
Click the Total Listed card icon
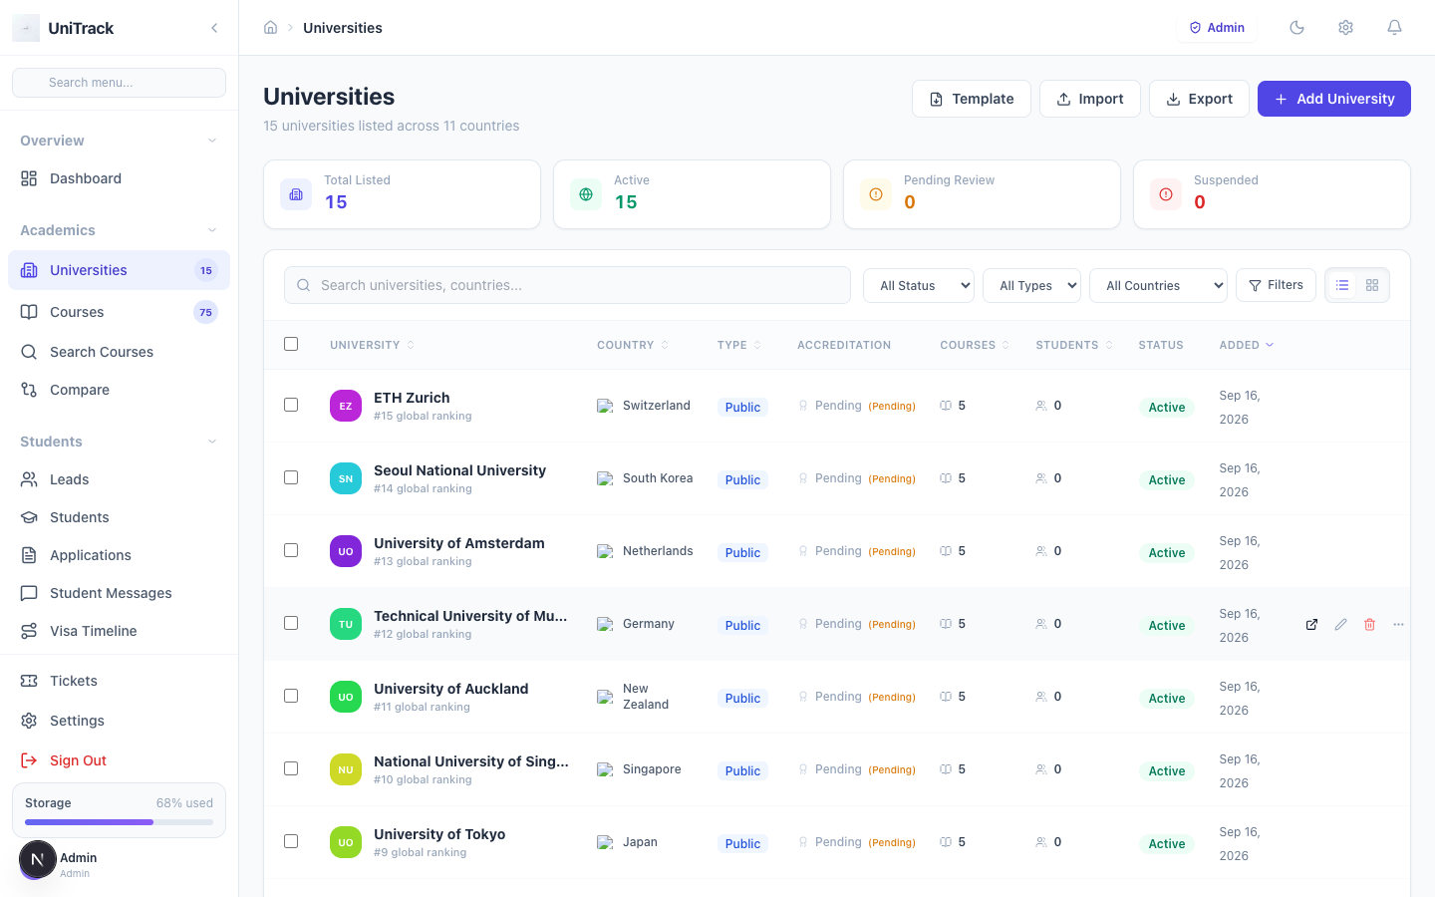296,194
